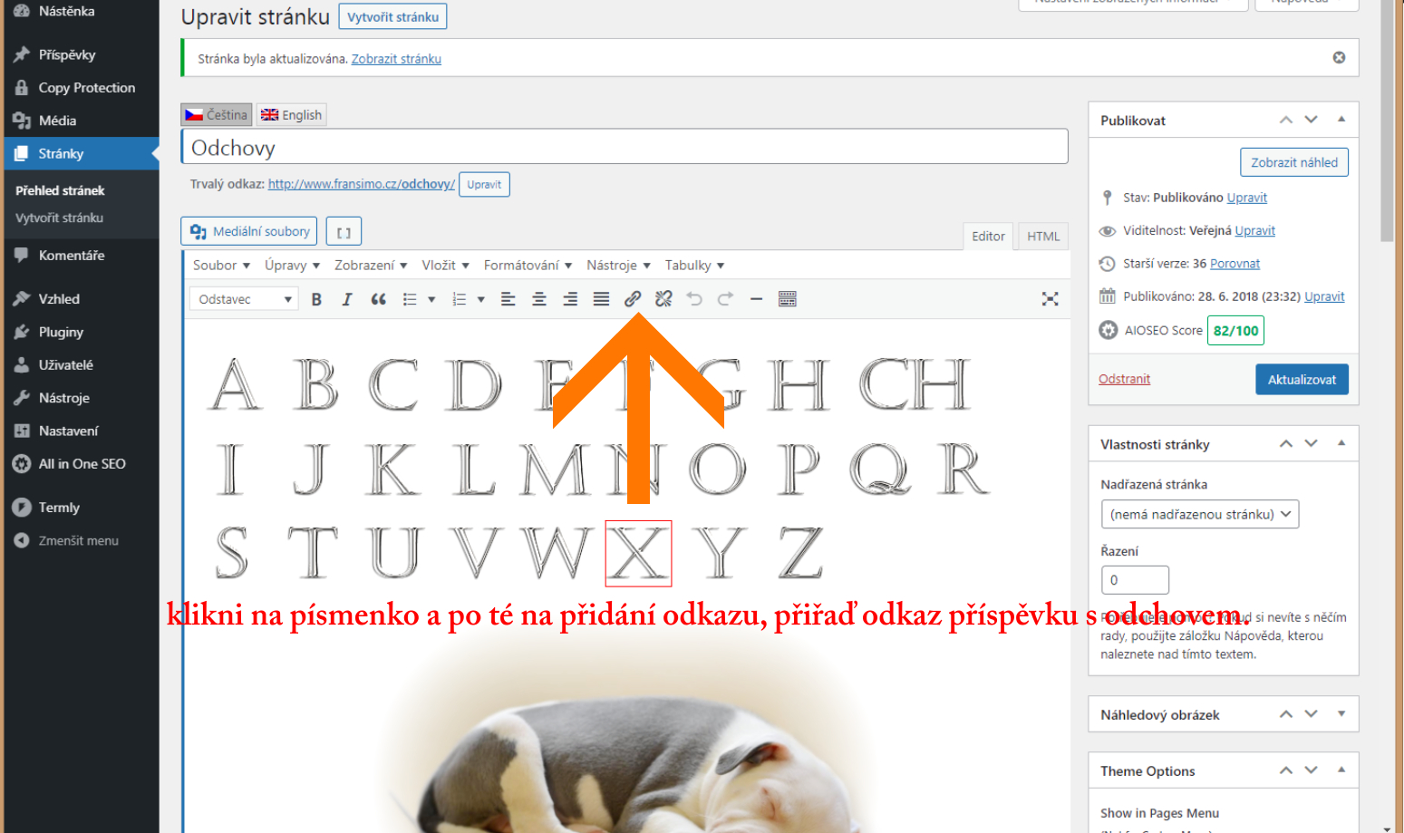This screenshot has height=833, width=1404.
Task: Click the Aktualizovat update button
Action: (x=1302, y=380)
